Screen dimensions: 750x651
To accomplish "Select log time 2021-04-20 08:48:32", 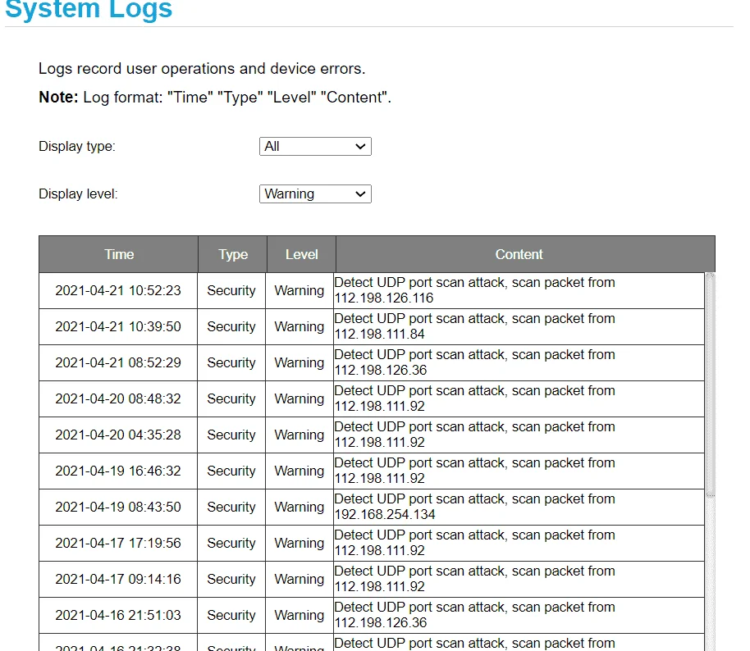I will [118, 399].
